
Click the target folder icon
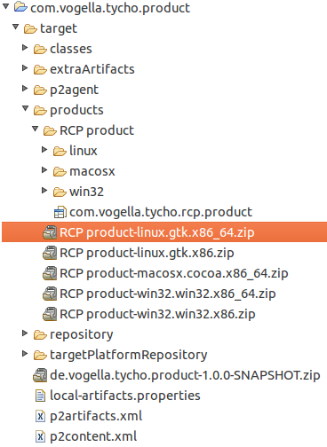[30, 28]
